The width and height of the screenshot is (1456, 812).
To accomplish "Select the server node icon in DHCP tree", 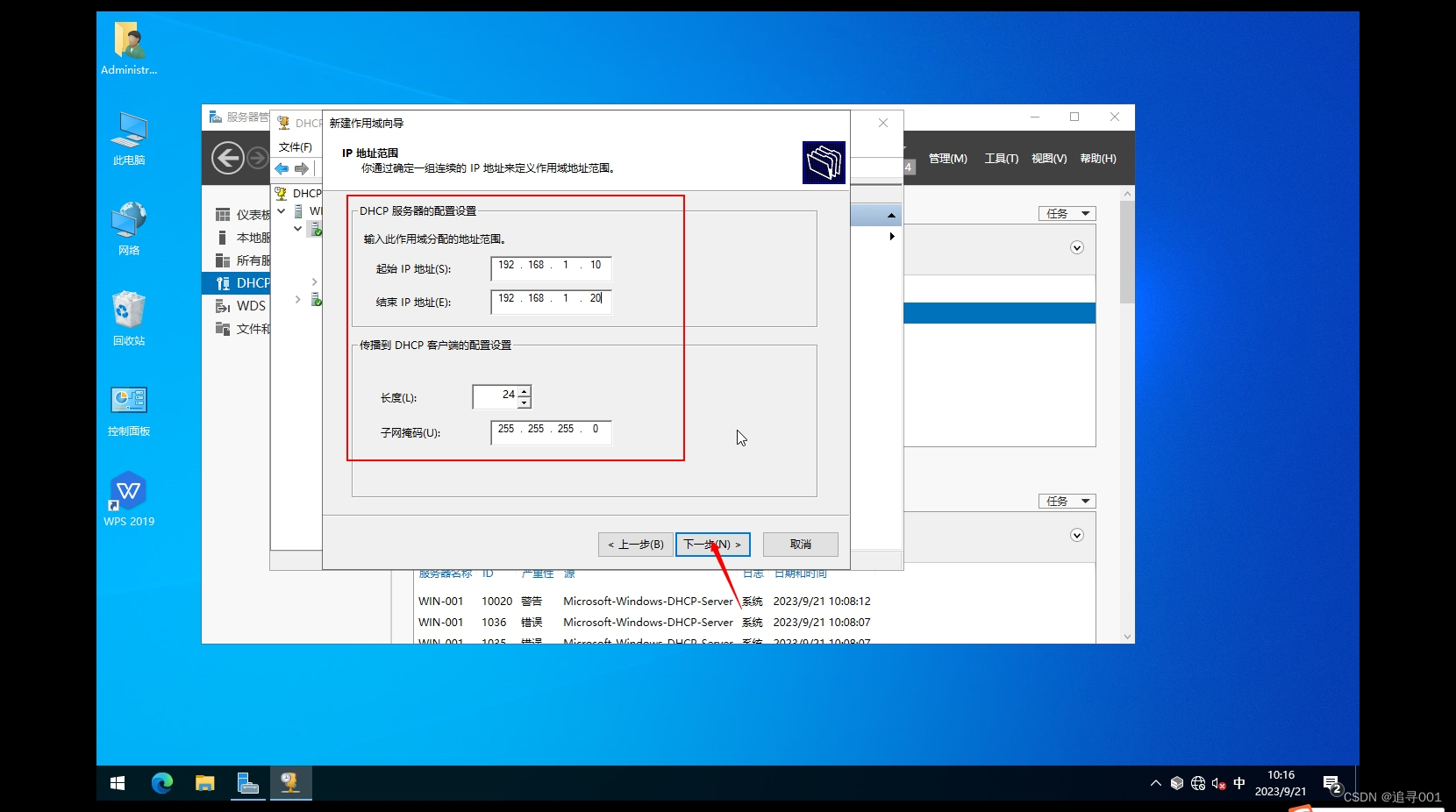I will 298,211.
